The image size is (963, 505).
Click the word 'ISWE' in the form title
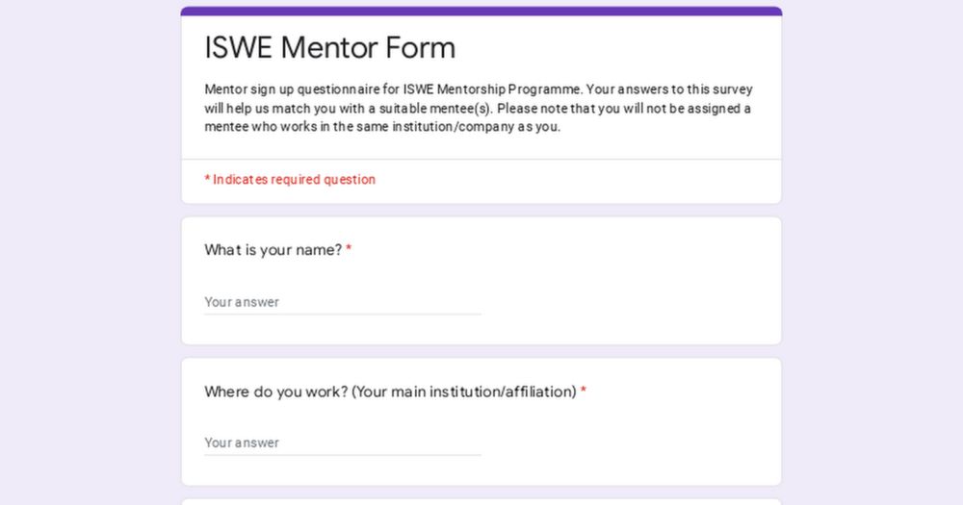[x=238, y=48]
